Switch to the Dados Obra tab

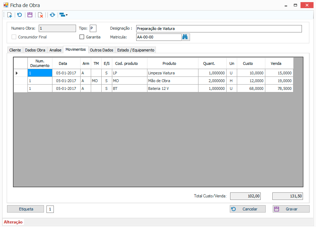(35, 50)
